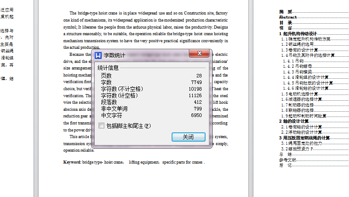The width and height of the screenshot is (349, 197).
Task: Click 总 结 entry in the contents page
Action: [314, 154]
